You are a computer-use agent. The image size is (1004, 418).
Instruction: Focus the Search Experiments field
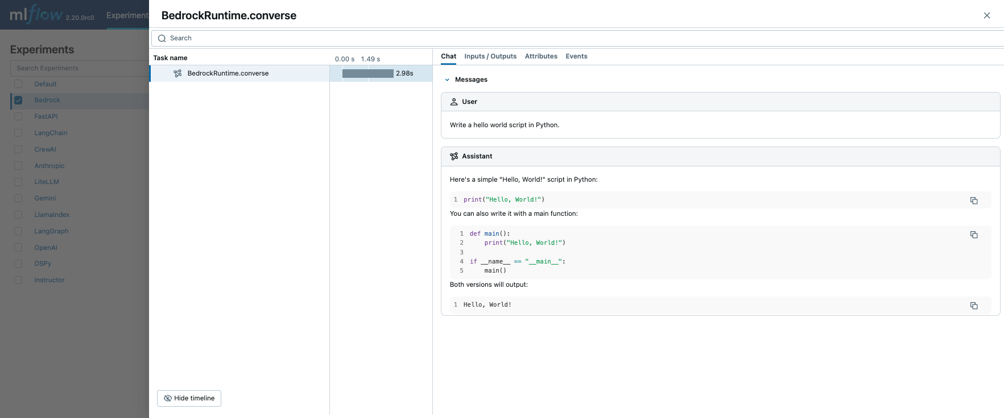click(x=80, y=68)
